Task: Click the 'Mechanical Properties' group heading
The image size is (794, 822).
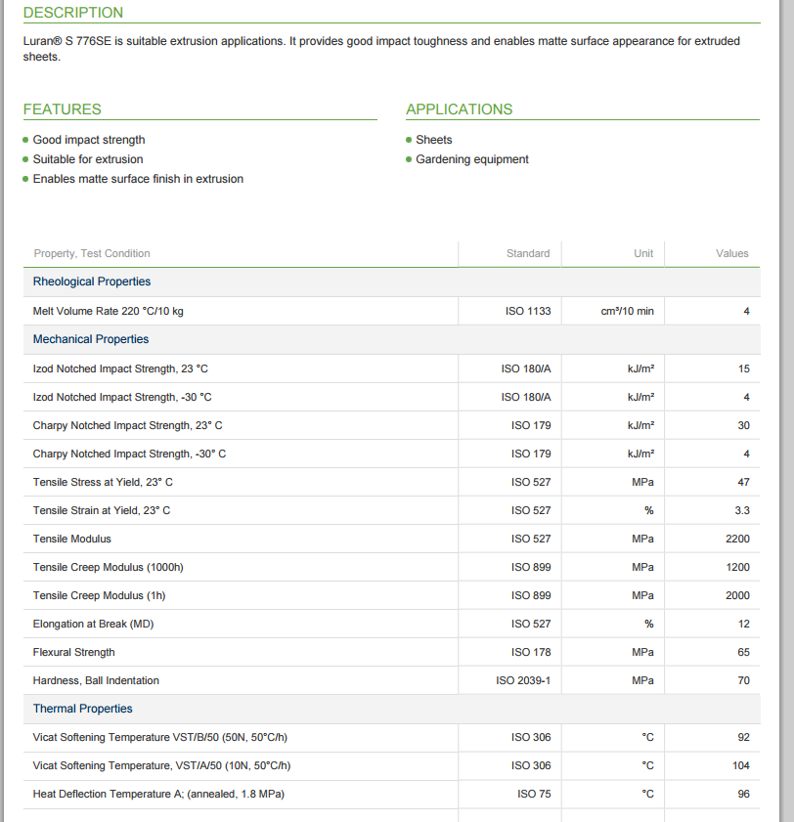Action: [x=91, y=339]
